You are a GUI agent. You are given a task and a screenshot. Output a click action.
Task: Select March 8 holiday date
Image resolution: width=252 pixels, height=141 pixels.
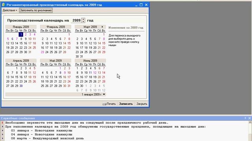pos(104,39)
